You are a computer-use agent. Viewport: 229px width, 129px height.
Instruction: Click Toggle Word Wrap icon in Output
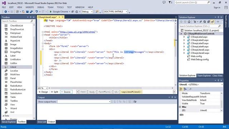coord(135,102)
